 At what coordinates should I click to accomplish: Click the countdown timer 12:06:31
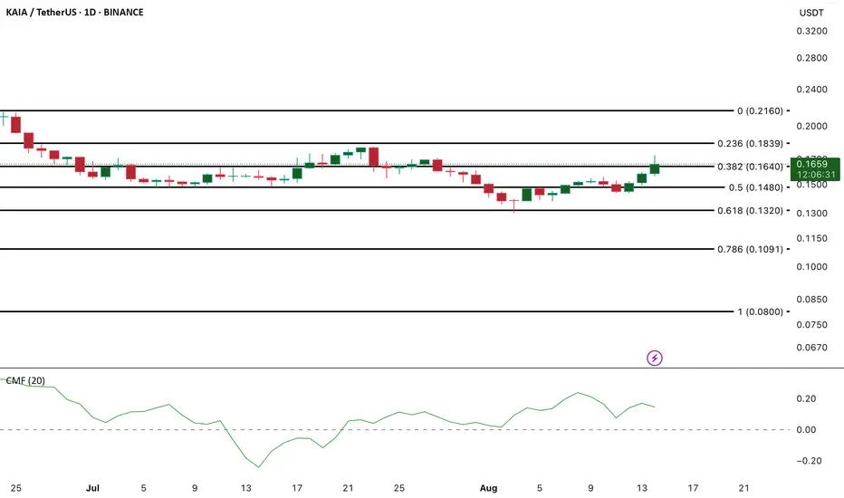816,175
